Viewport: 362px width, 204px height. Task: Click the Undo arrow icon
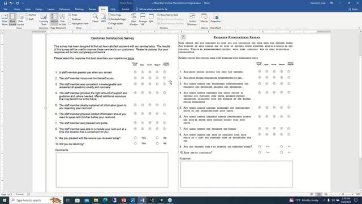[x=11, y=3]
